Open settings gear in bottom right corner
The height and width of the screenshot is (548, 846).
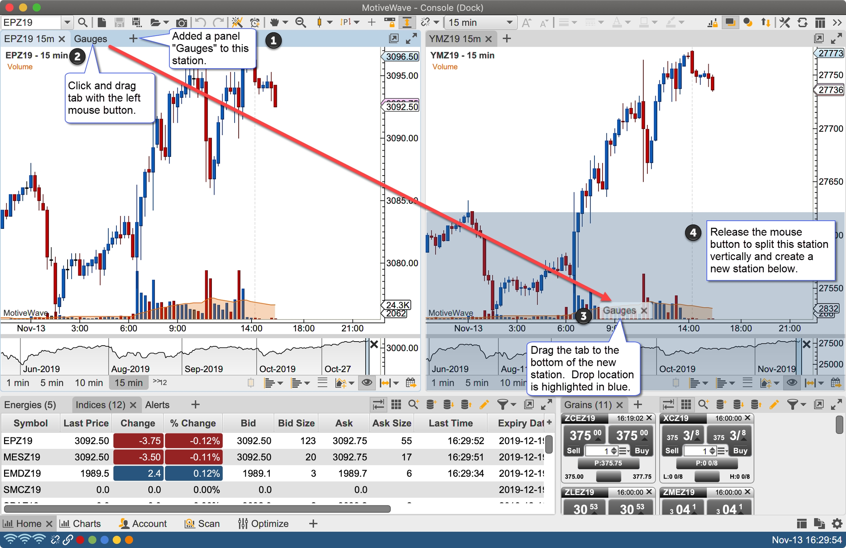[x=837, y=523]
